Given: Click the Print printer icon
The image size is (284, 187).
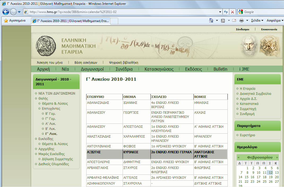Looking at the screenshot, I should (x=242, y=20).
